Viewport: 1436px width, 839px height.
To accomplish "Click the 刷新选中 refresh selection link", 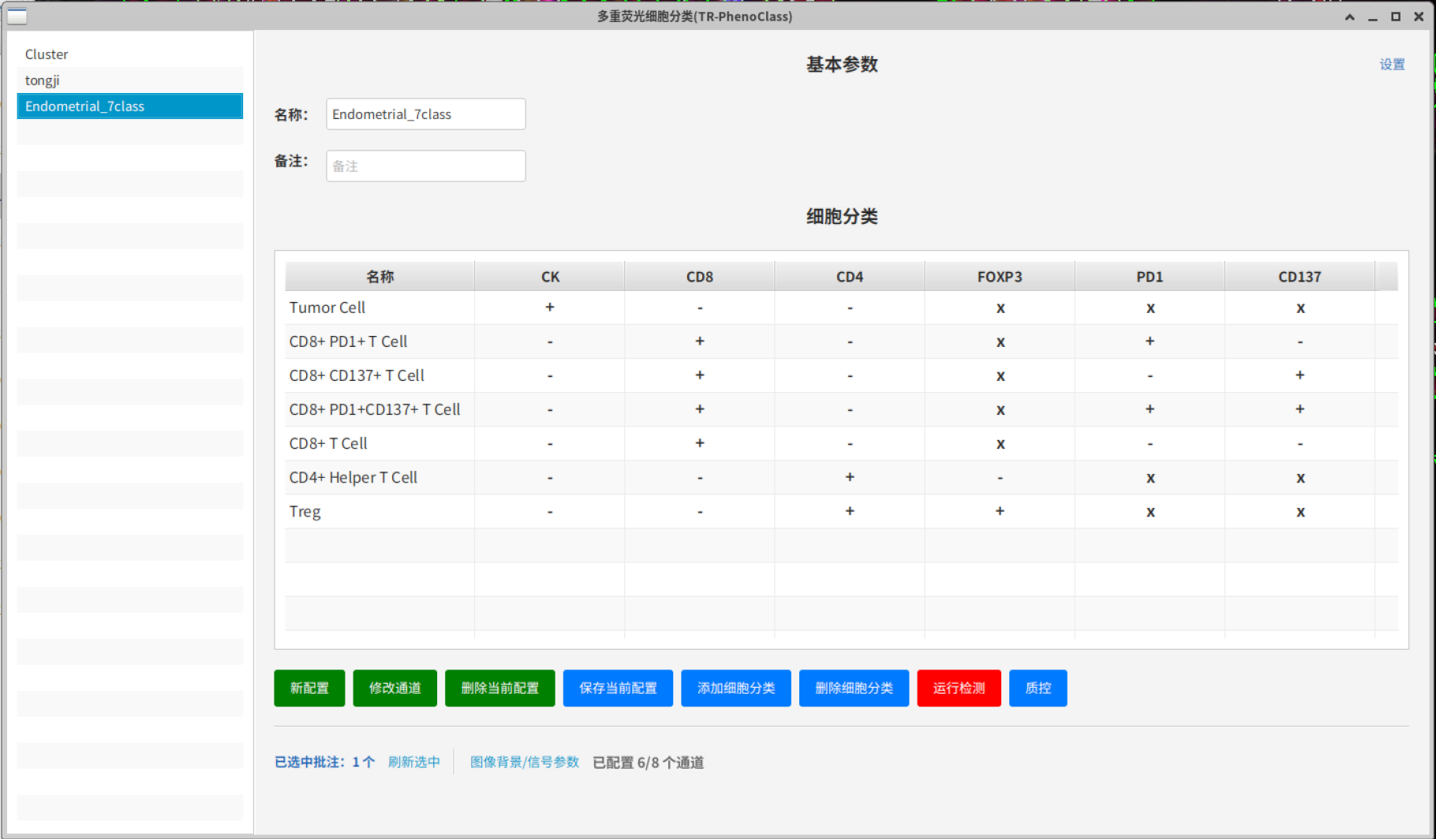I will click(x=414, y=763).
